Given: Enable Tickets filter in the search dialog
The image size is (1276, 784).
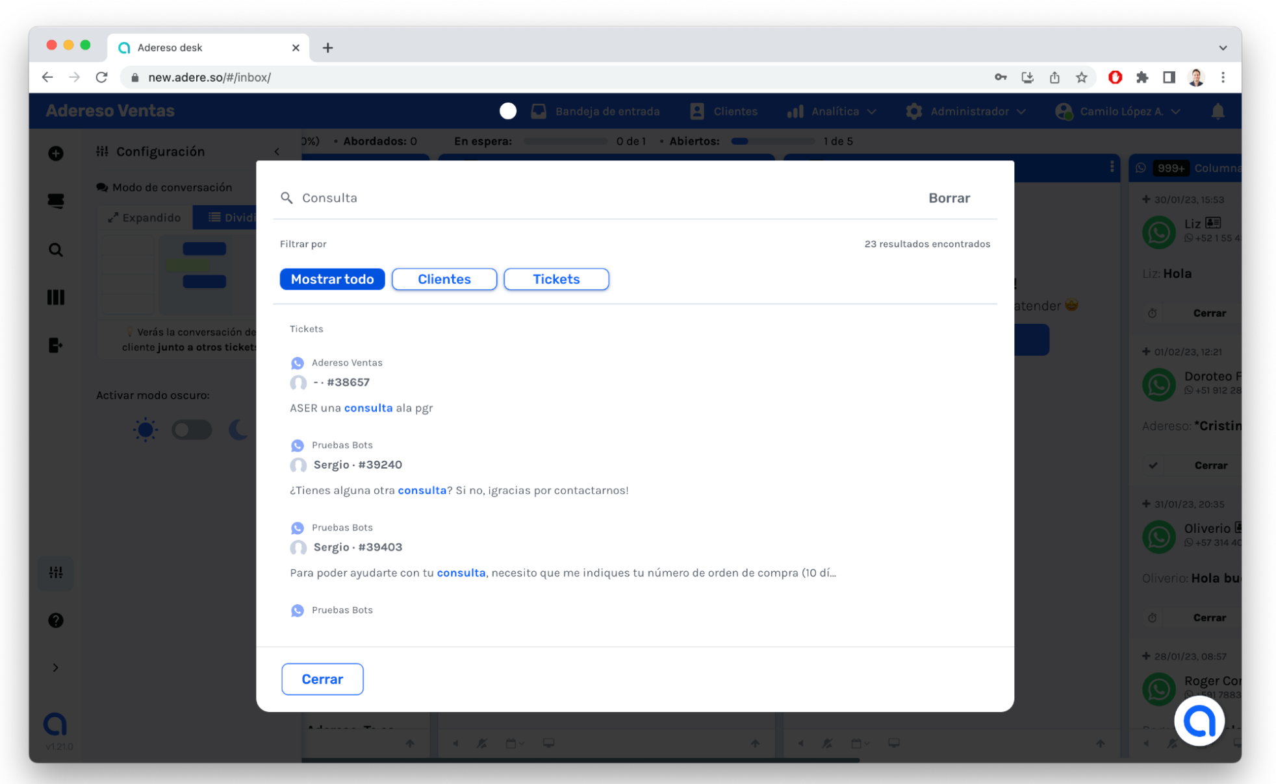Looking at the screenshot, I should point(555,279).
